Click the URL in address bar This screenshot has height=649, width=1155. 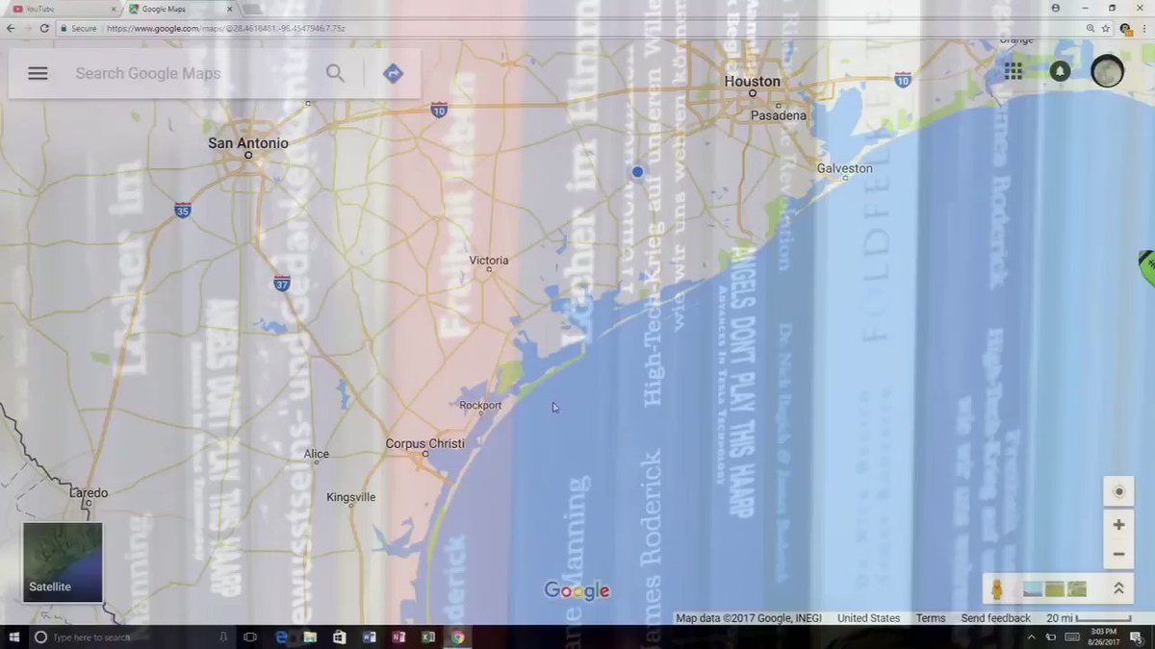point(225,29)
